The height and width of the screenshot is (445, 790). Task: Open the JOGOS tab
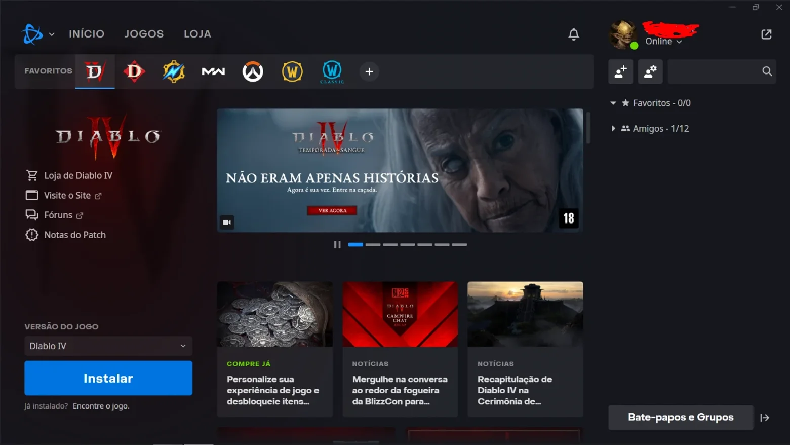144,34
